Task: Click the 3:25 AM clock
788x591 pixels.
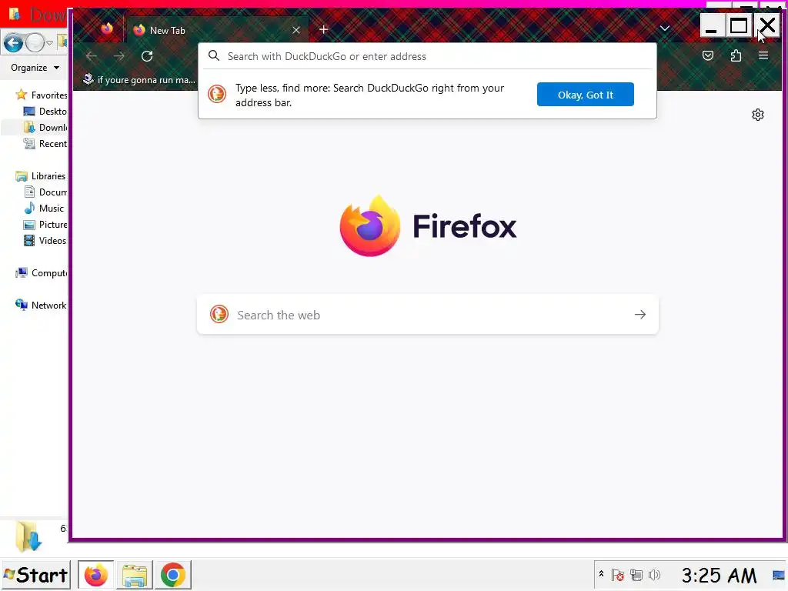Action: point(719,576)
